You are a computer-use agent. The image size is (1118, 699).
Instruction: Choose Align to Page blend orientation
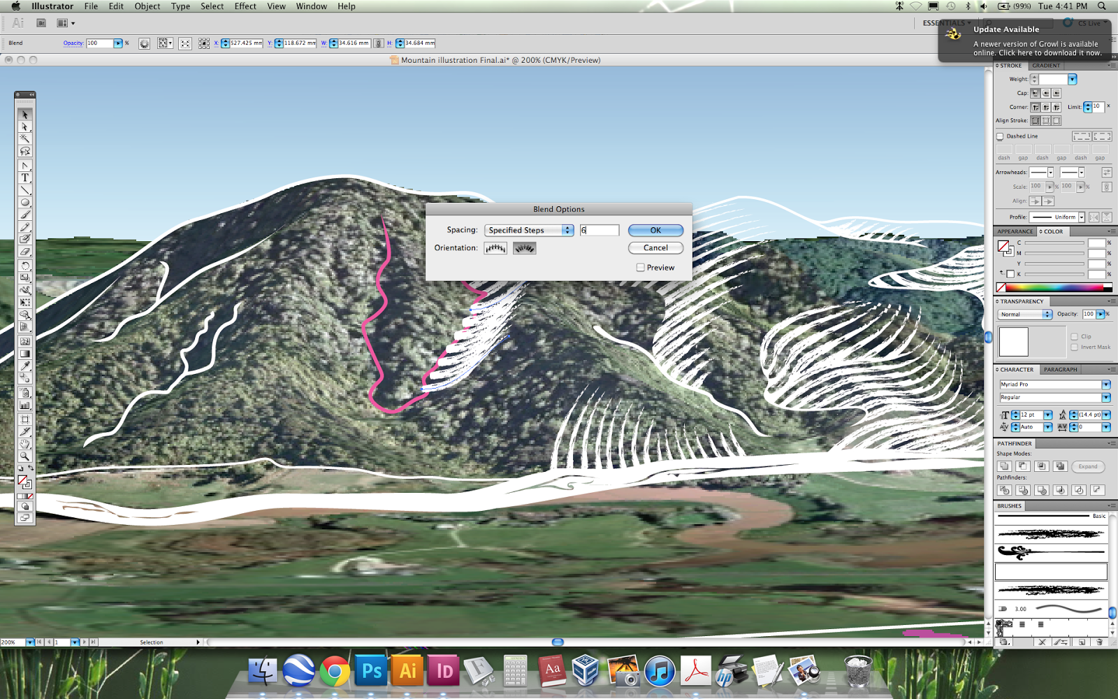tap(495, 248)
